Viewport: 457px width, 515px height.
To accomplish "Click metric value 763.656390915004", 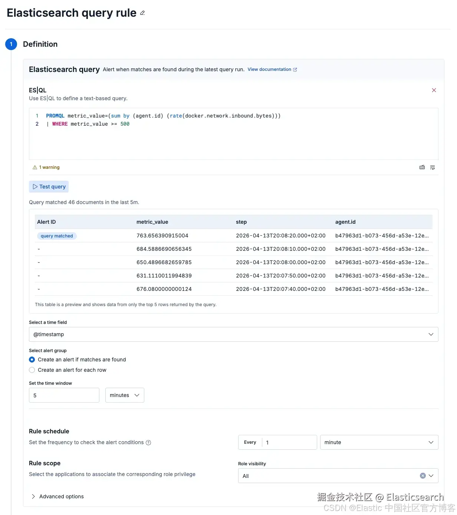I will (162, 236).
